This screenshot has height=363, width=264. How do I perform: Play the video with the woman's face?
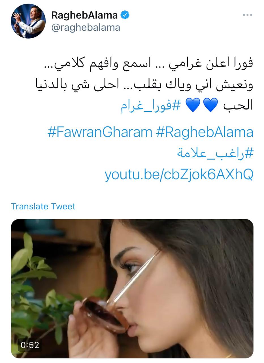[x=132, y=288]
